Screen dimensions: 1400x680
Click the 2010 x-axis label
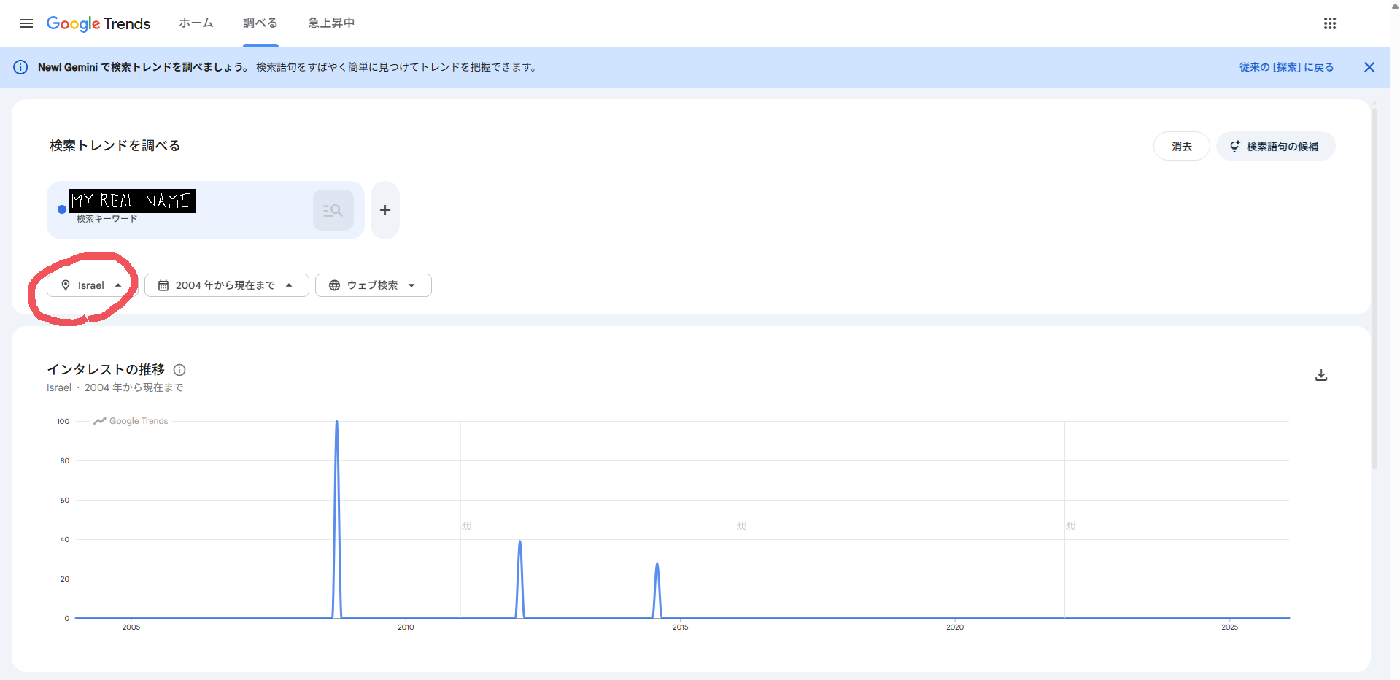tap(406, 627)
